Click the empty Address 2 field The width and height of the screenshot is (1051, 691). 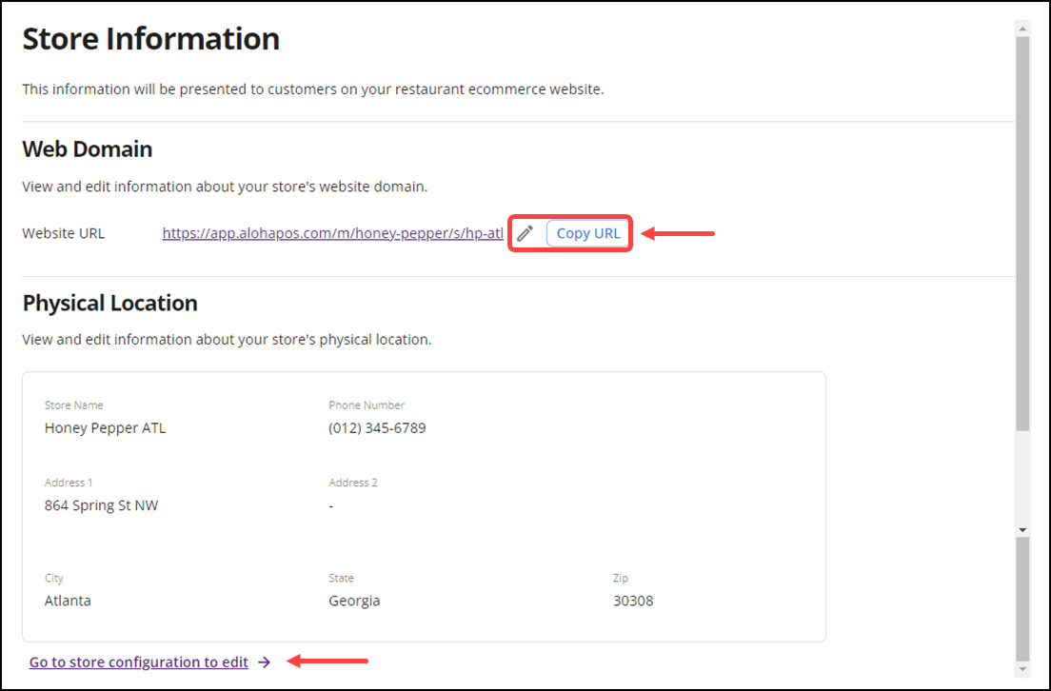click(x=330, y=505)
